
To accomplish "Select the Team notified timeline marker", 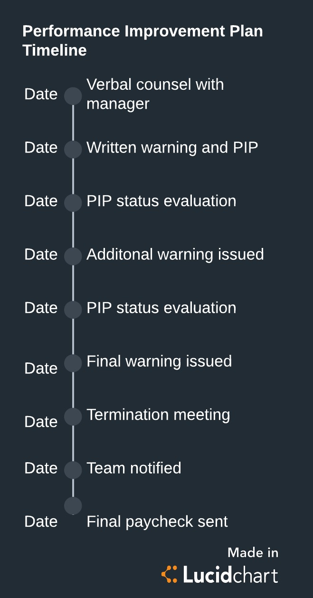I will click(73, 470).
